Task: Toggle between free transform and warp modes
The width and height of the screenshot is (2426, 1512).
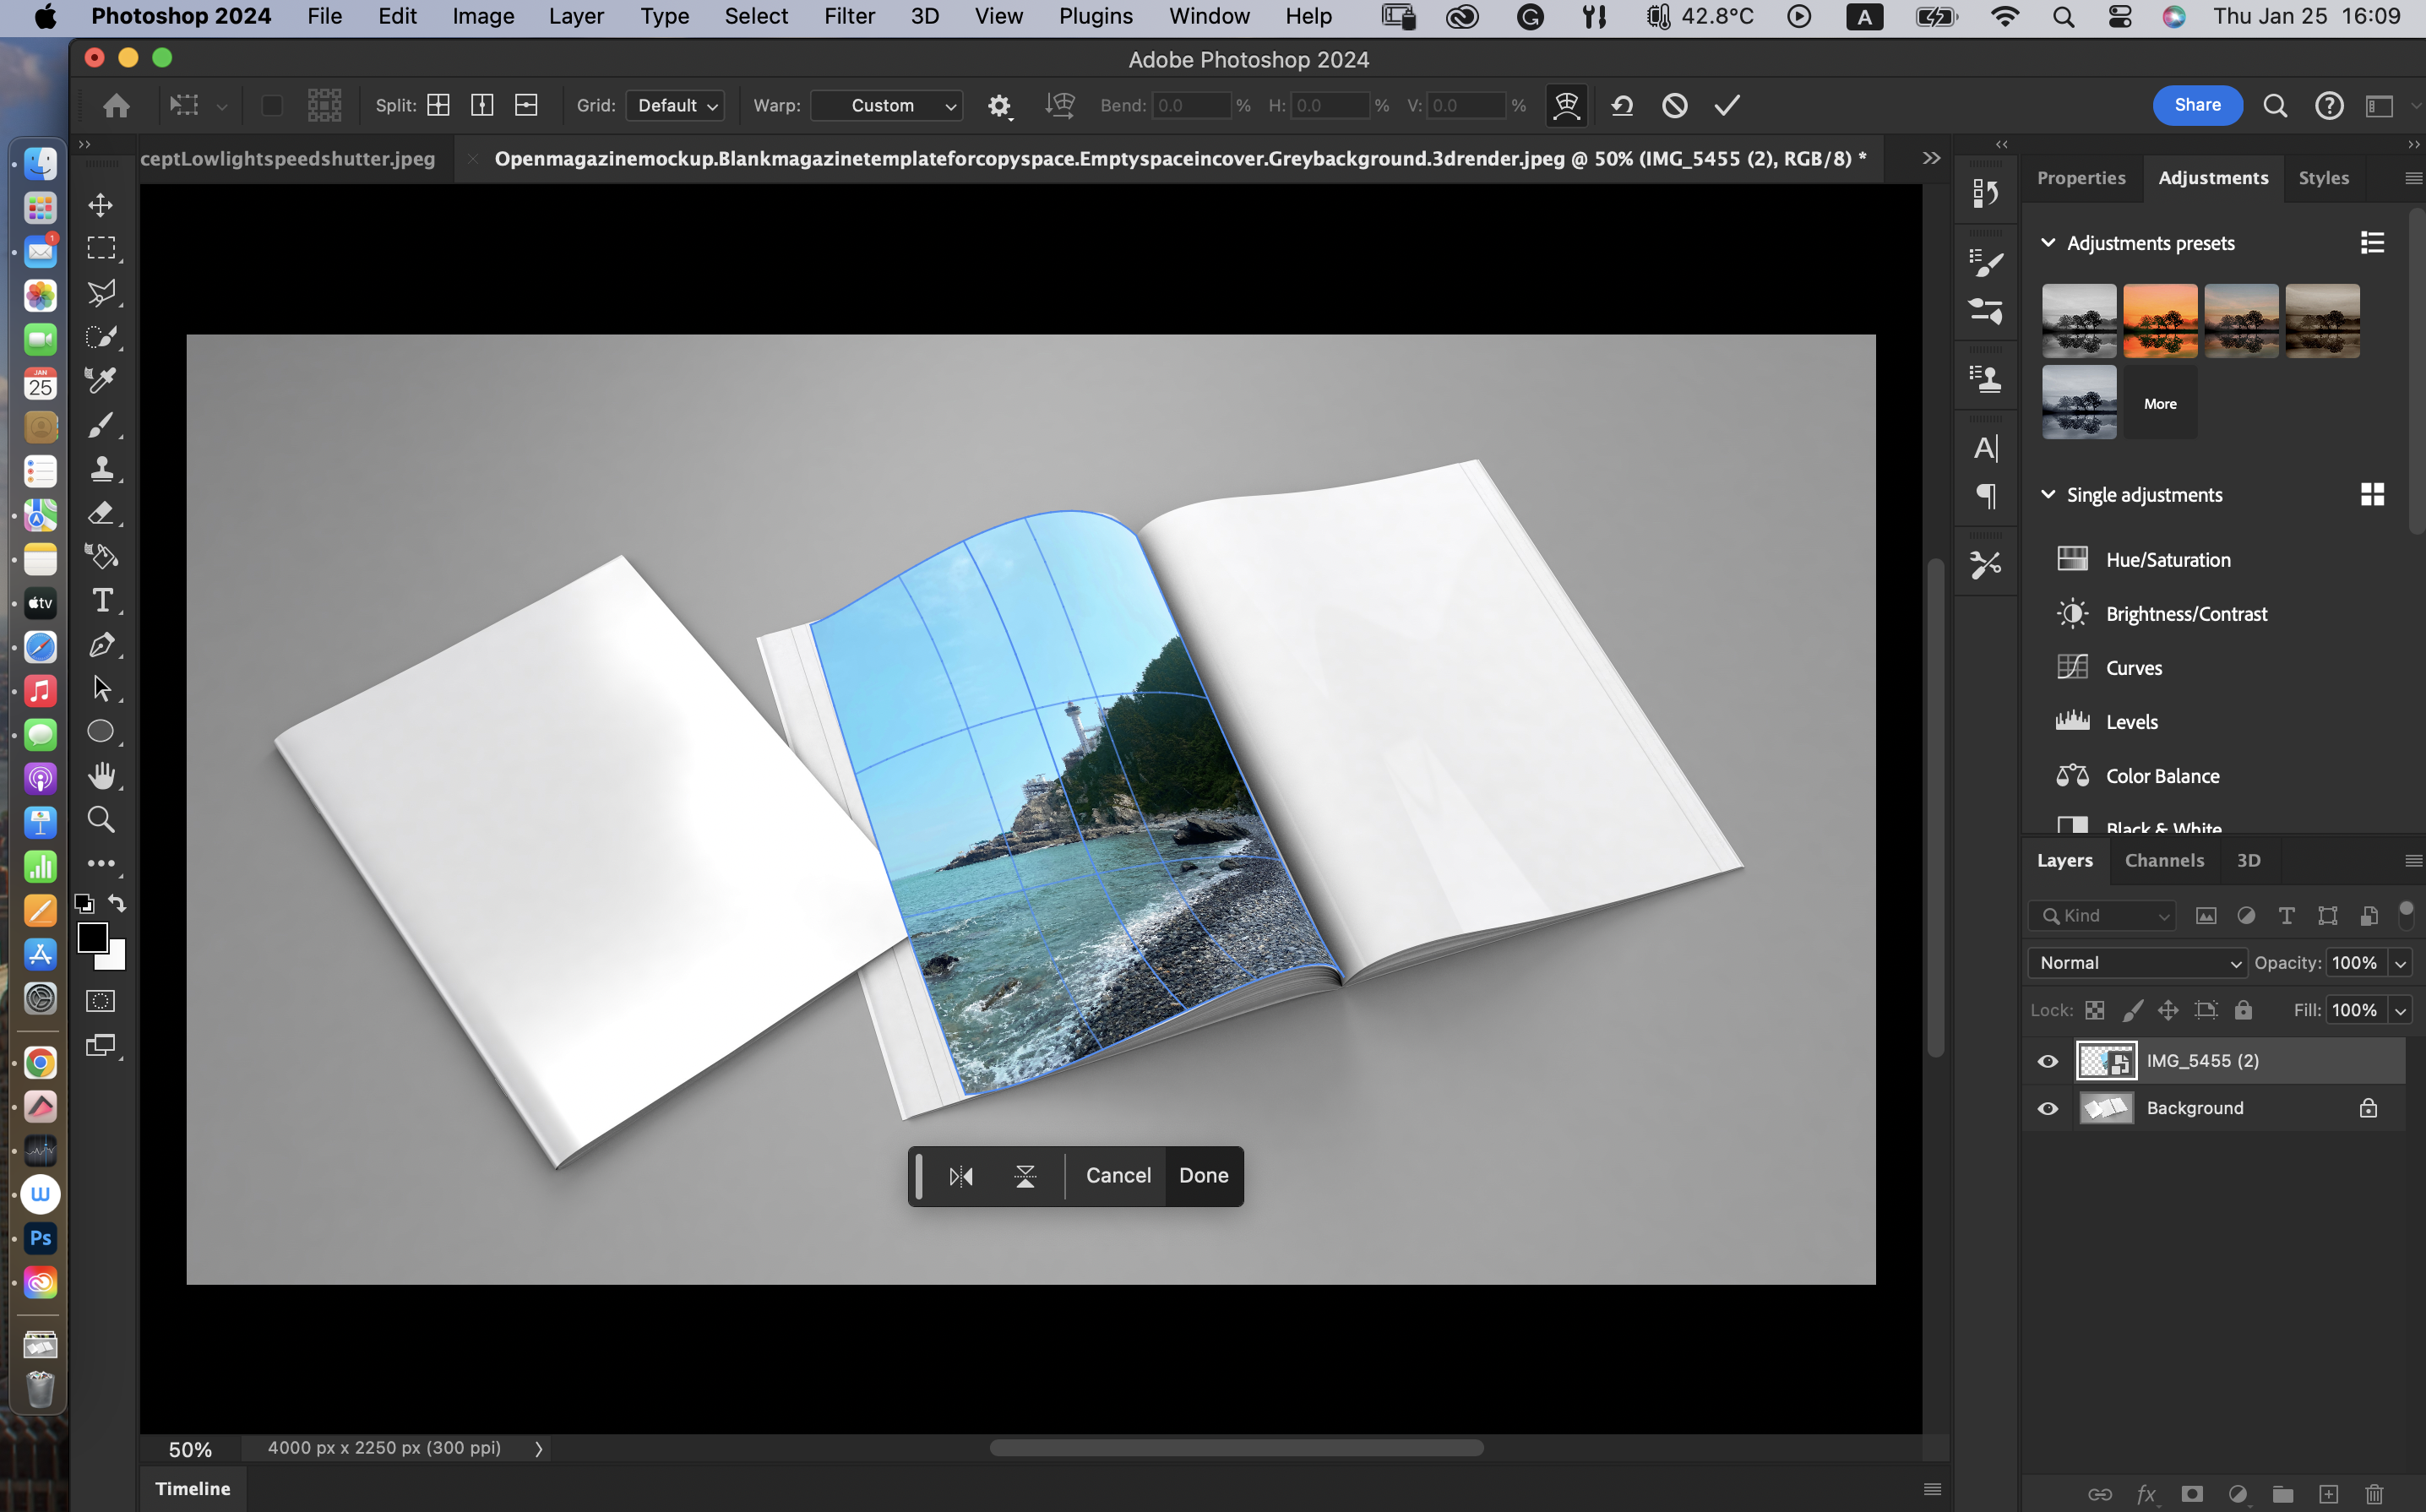Action: (1566, 105)
